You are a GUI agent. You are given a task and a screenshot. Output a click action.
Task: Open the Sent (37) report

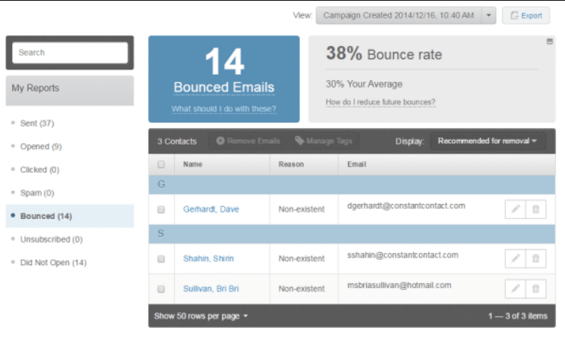(37, 123)
